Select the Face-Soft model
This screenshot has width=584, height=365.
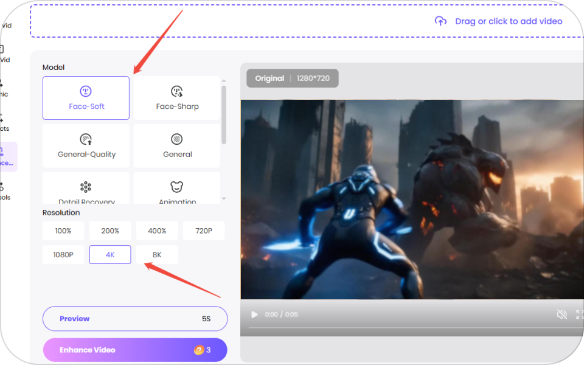(86, 98)
